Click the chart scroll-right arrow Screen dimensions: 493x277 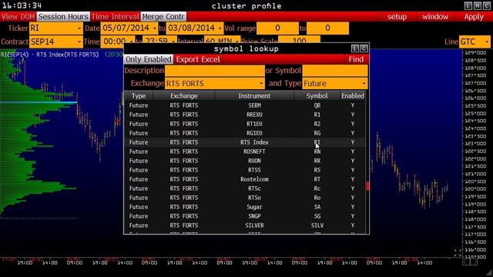pyautogui.click(x=474, y=262)
